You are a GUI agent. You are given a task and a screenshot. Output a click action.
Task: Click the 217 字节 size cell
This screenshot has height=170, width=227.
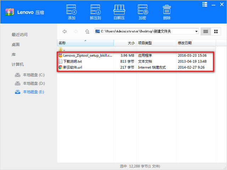(x=127, y=67)
